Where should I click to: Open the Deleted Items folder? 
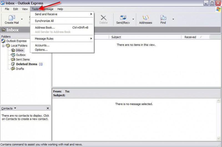pos(26,64)
